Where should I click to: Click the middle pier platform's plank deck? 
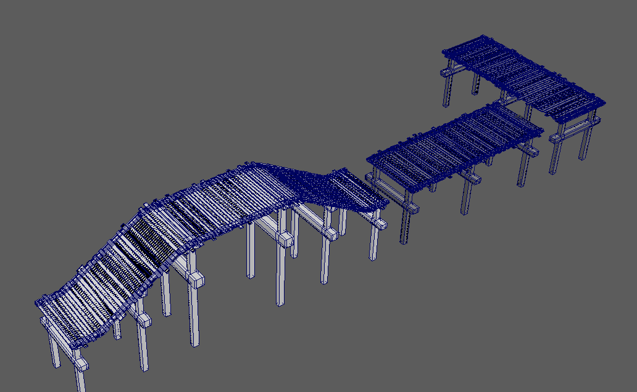click(457, 148)
